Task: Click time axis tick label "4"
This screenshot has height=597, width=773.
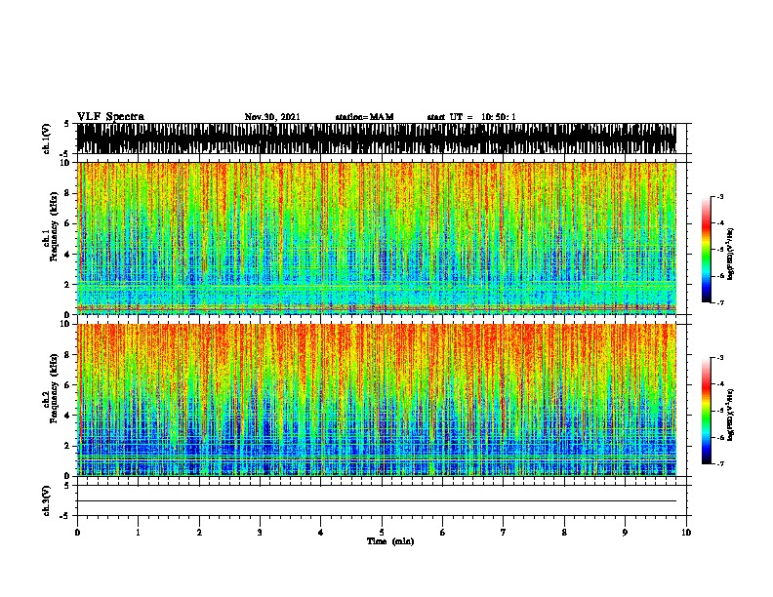Action: (x=321, y=533)
